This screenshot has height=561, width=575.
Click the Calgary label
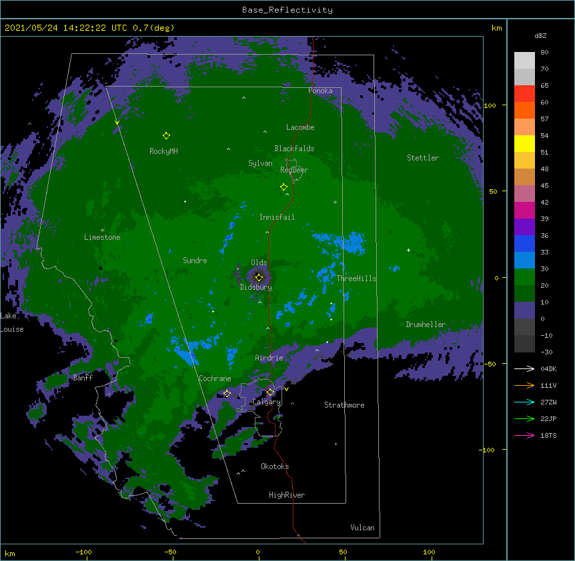pyautogui.click(x=266, y=402)
